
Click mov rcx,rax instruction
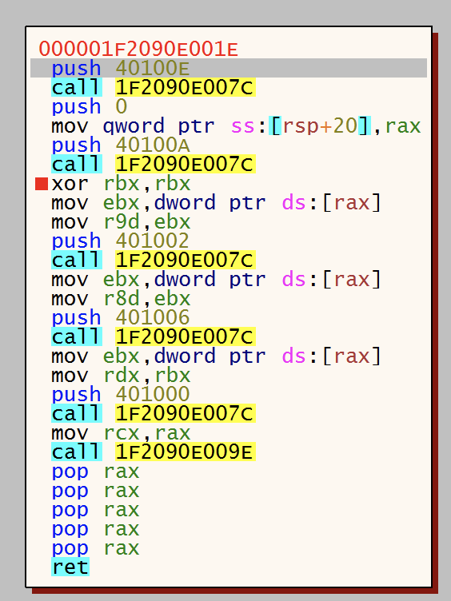[x=121, y=432]
